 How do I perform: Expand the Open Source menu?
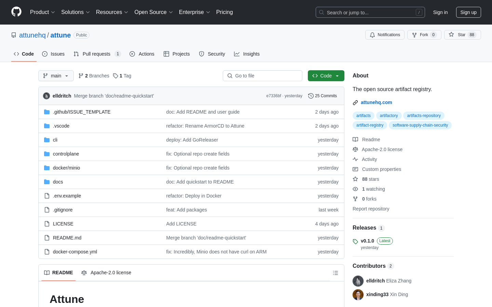pyautogui.click(x=154, y=12)
